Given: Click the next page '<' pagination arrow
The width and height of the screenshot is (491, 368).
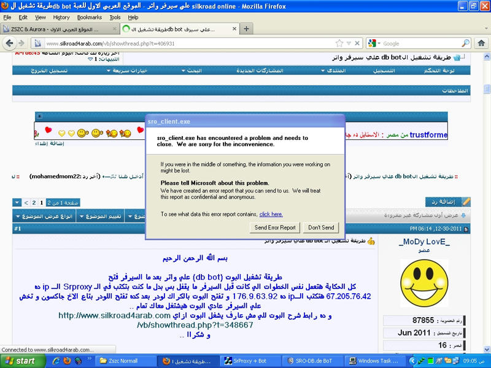Looking at the screenshot, I should [26, 203].
